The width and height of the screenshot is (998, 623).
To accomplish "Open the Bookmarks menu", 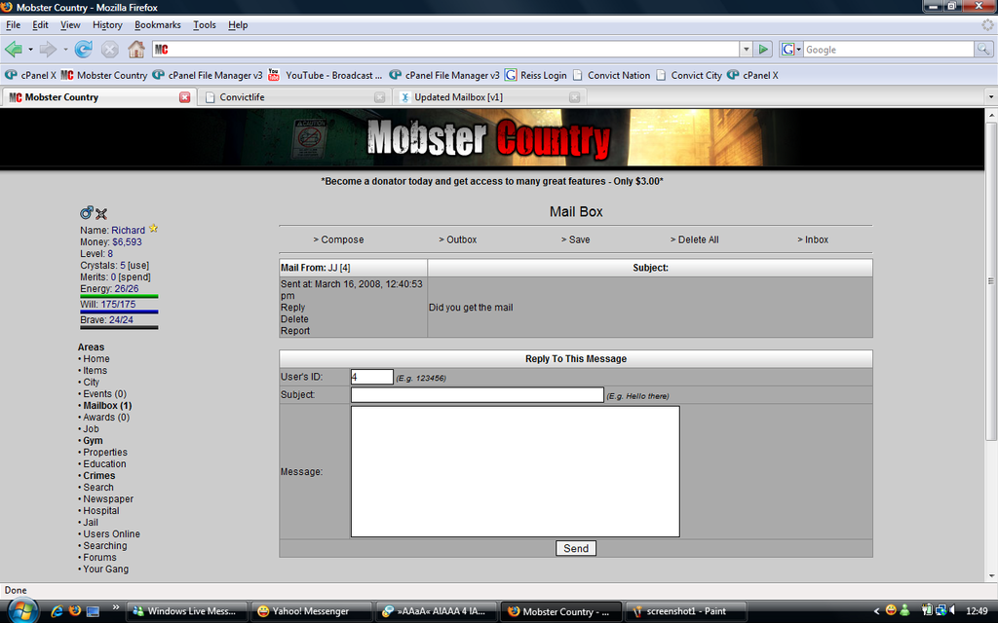I will (158, 24).
